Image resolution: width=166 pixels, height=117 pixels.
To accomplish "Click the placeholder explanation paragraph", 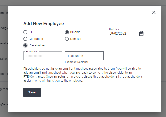I will pyautogui.click(x=83, y=75).
